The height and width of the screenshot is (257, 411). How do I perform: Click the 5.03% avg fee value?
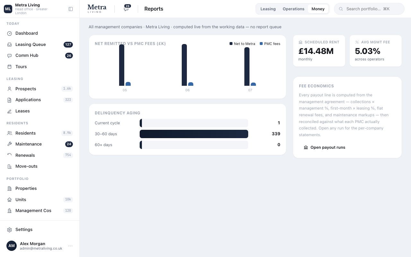[x=368, y=51]
